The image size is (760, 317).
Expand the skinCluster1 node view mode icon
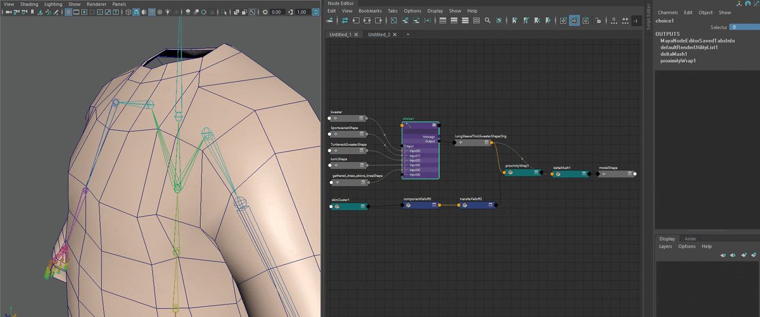click(x=362, y=206)
